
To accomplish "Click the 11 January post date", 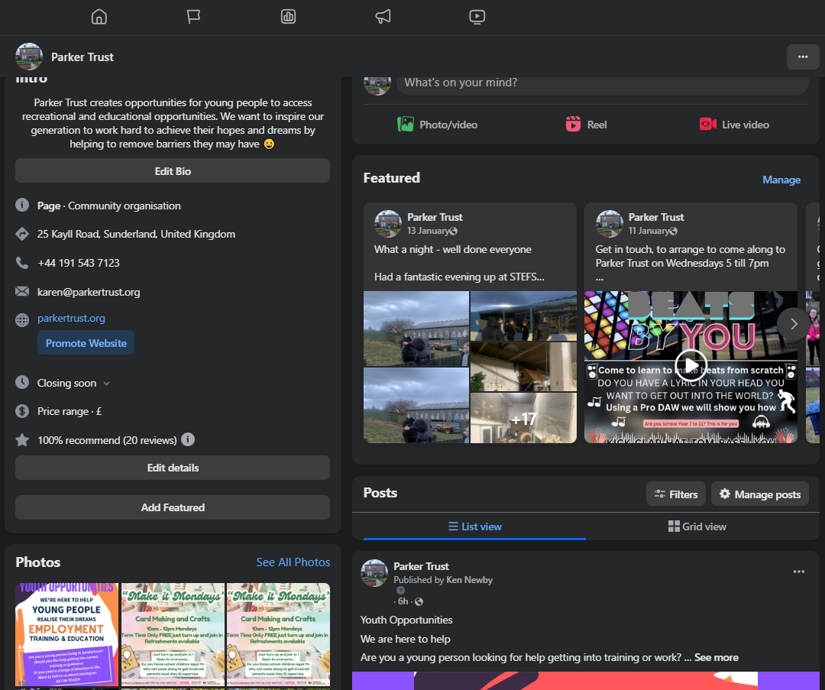I will 649,231.
